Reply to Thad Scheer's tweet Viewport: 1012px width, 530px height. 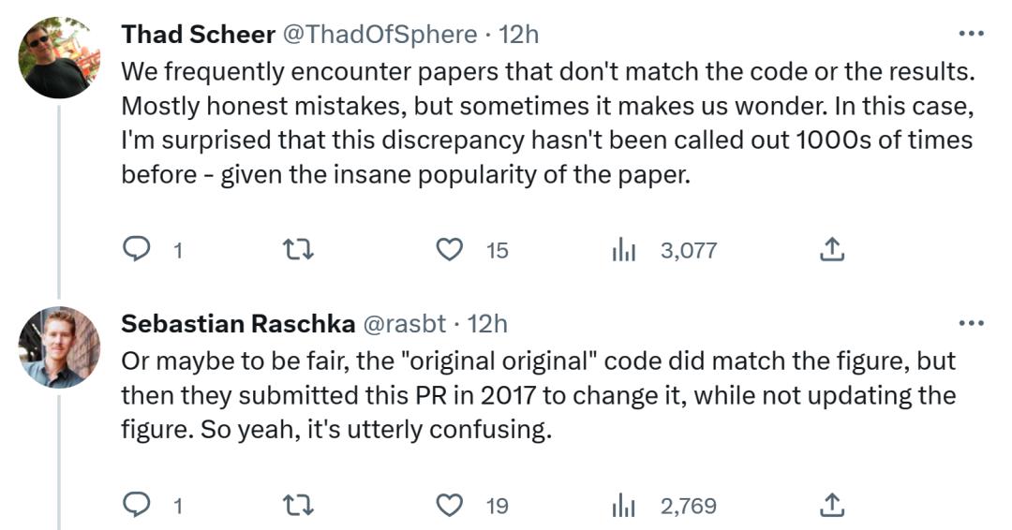(x=138, y=249)
